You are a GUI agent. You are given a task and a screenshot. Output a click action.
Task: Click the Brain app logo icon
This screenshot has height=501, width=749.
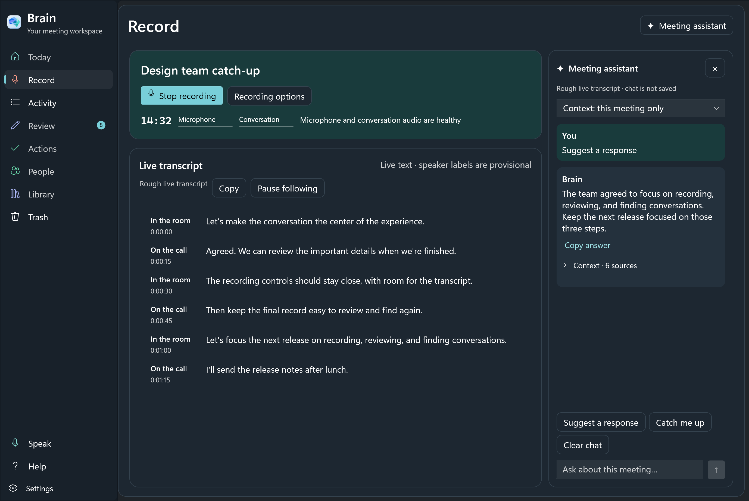(x=14, y=22)
